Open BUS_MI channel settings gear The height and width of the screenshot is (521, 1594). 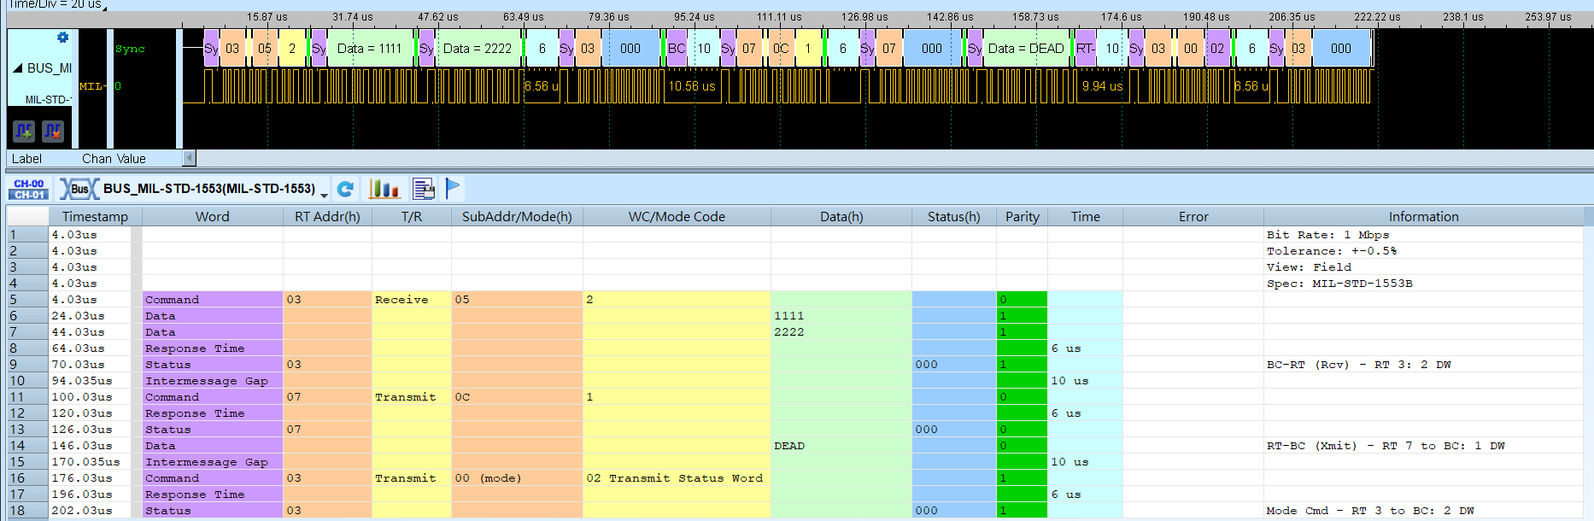pos(62,38)
